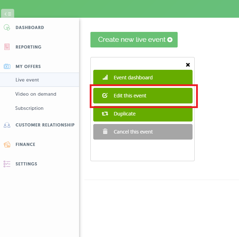Select Subscription under My Offers
The height and width of the screenshot is (237, 239).
(x=29, y=108)
